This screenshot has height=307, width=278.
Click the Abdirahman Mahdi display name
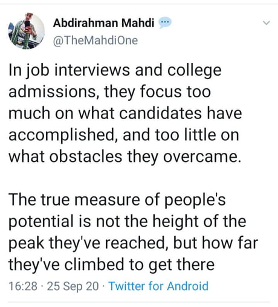tap(103, 23)
